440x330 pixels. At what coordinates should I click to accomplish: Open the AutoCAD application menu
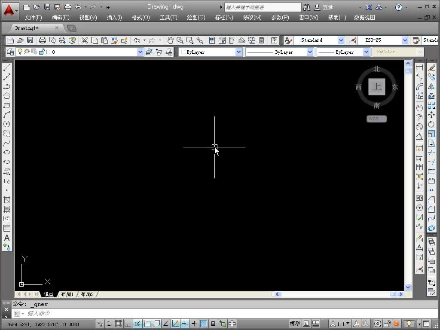[10, 11]
